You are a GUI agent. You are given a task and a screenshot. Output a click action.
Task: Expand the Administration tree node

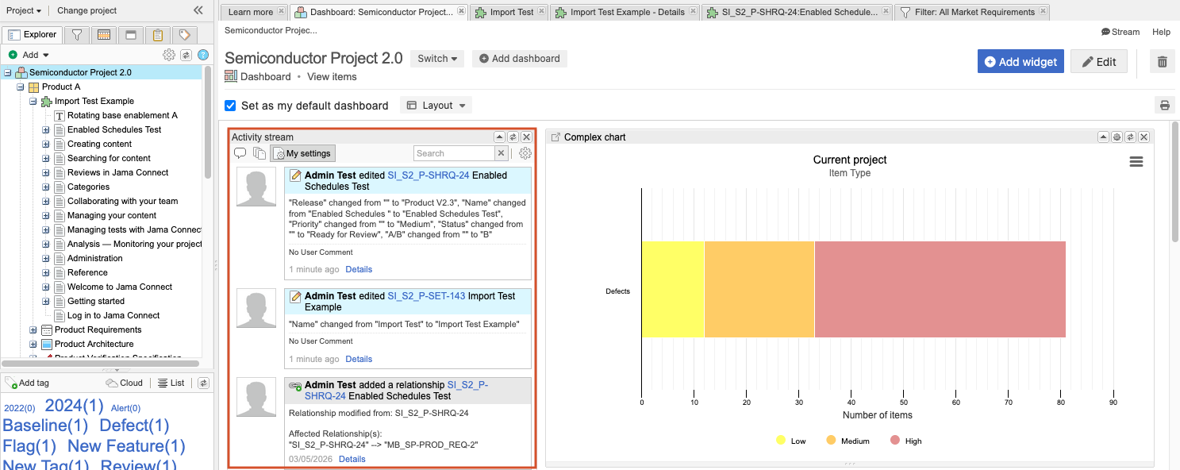tap(46, 258)
